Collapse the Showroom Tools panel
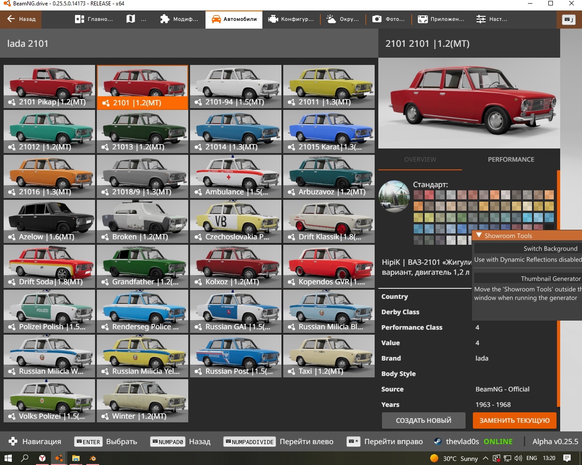The height and width of the screenshot is (465, 582). click(x=479, y=235)
